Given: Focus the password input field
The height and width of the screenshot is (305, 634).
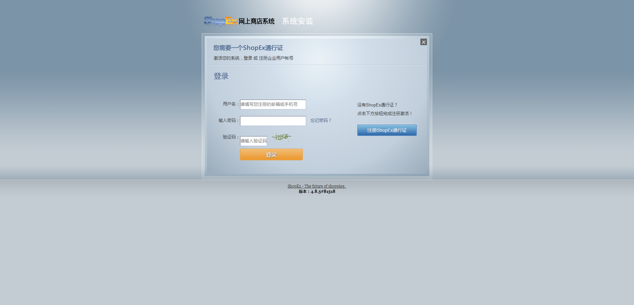Looking at the screenshot, I should coord(273,121).
